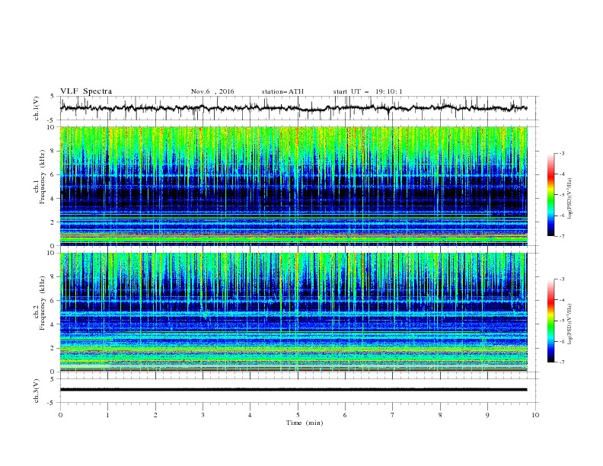Click the "4" kHz tick on ch.1 frequency axis

[54, 199]
